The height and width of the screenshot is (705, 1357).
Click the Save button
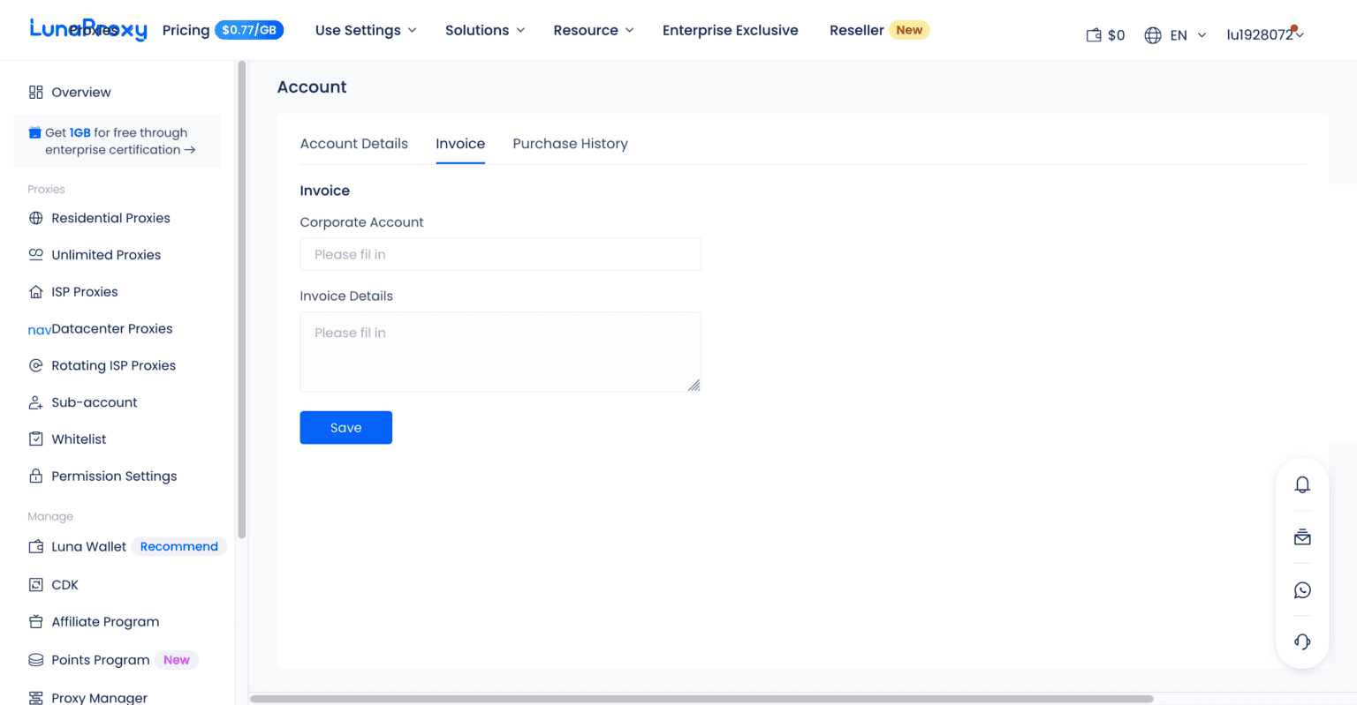(x=345, y=427)
